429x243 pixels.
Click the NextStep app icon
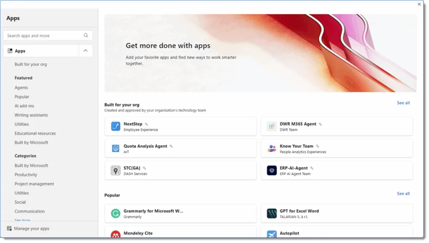[115, 125]
